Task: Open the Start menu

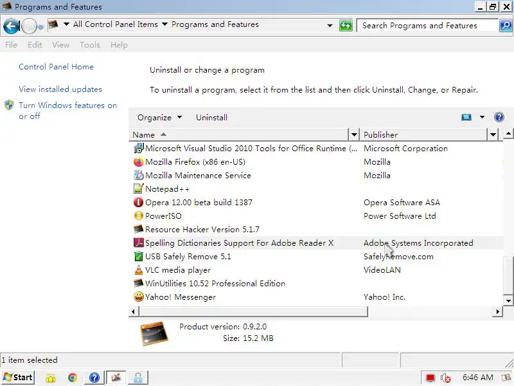Action: coord(18,378)
